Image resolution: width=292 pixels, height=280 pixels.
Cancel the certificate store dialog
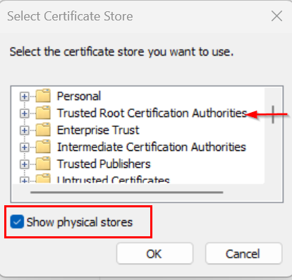[x=243, y=254]
